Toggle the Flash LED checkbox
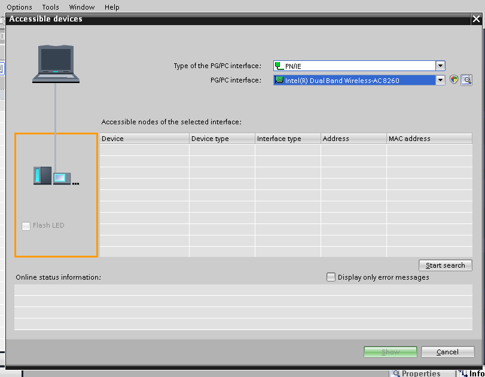Image resolution: width=485 pixels, height=377 pixels. [26, 226]
